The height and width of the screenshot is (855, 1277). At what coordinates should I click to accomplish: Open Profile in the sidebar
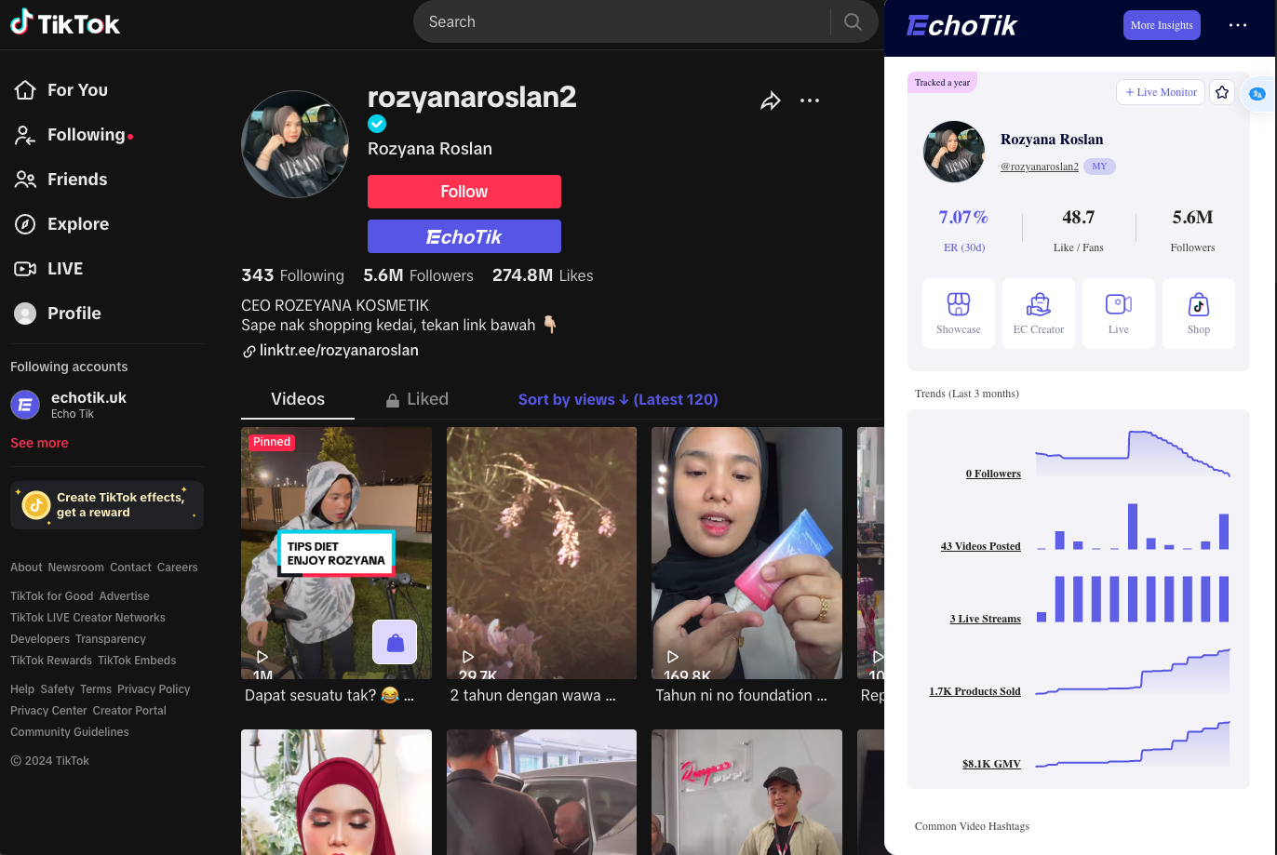[x=58, y=314]
